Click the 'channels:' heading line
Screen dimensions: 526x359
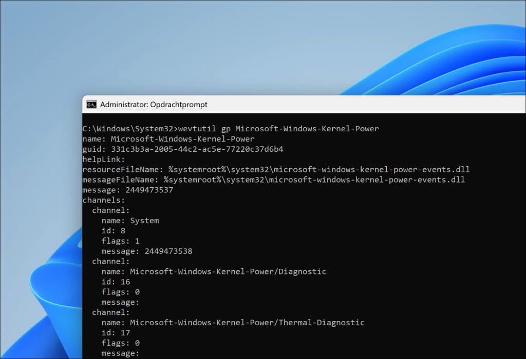pyautogui.click(x=104, y=200)
